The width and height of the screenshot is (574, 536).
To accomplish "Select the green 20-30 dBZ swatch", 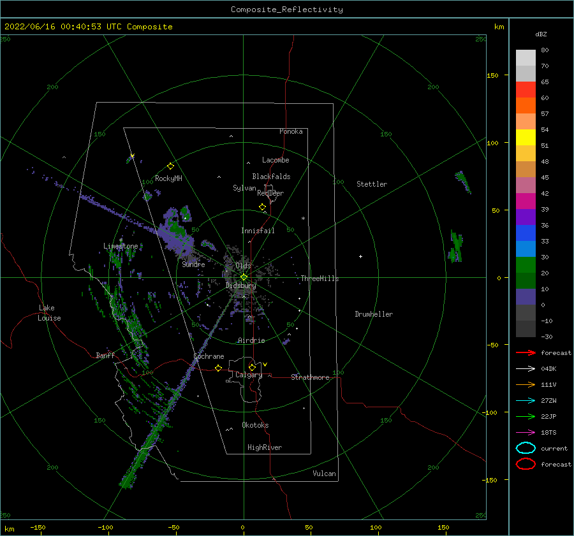I will pyautogui.click(x=526, y=265).
